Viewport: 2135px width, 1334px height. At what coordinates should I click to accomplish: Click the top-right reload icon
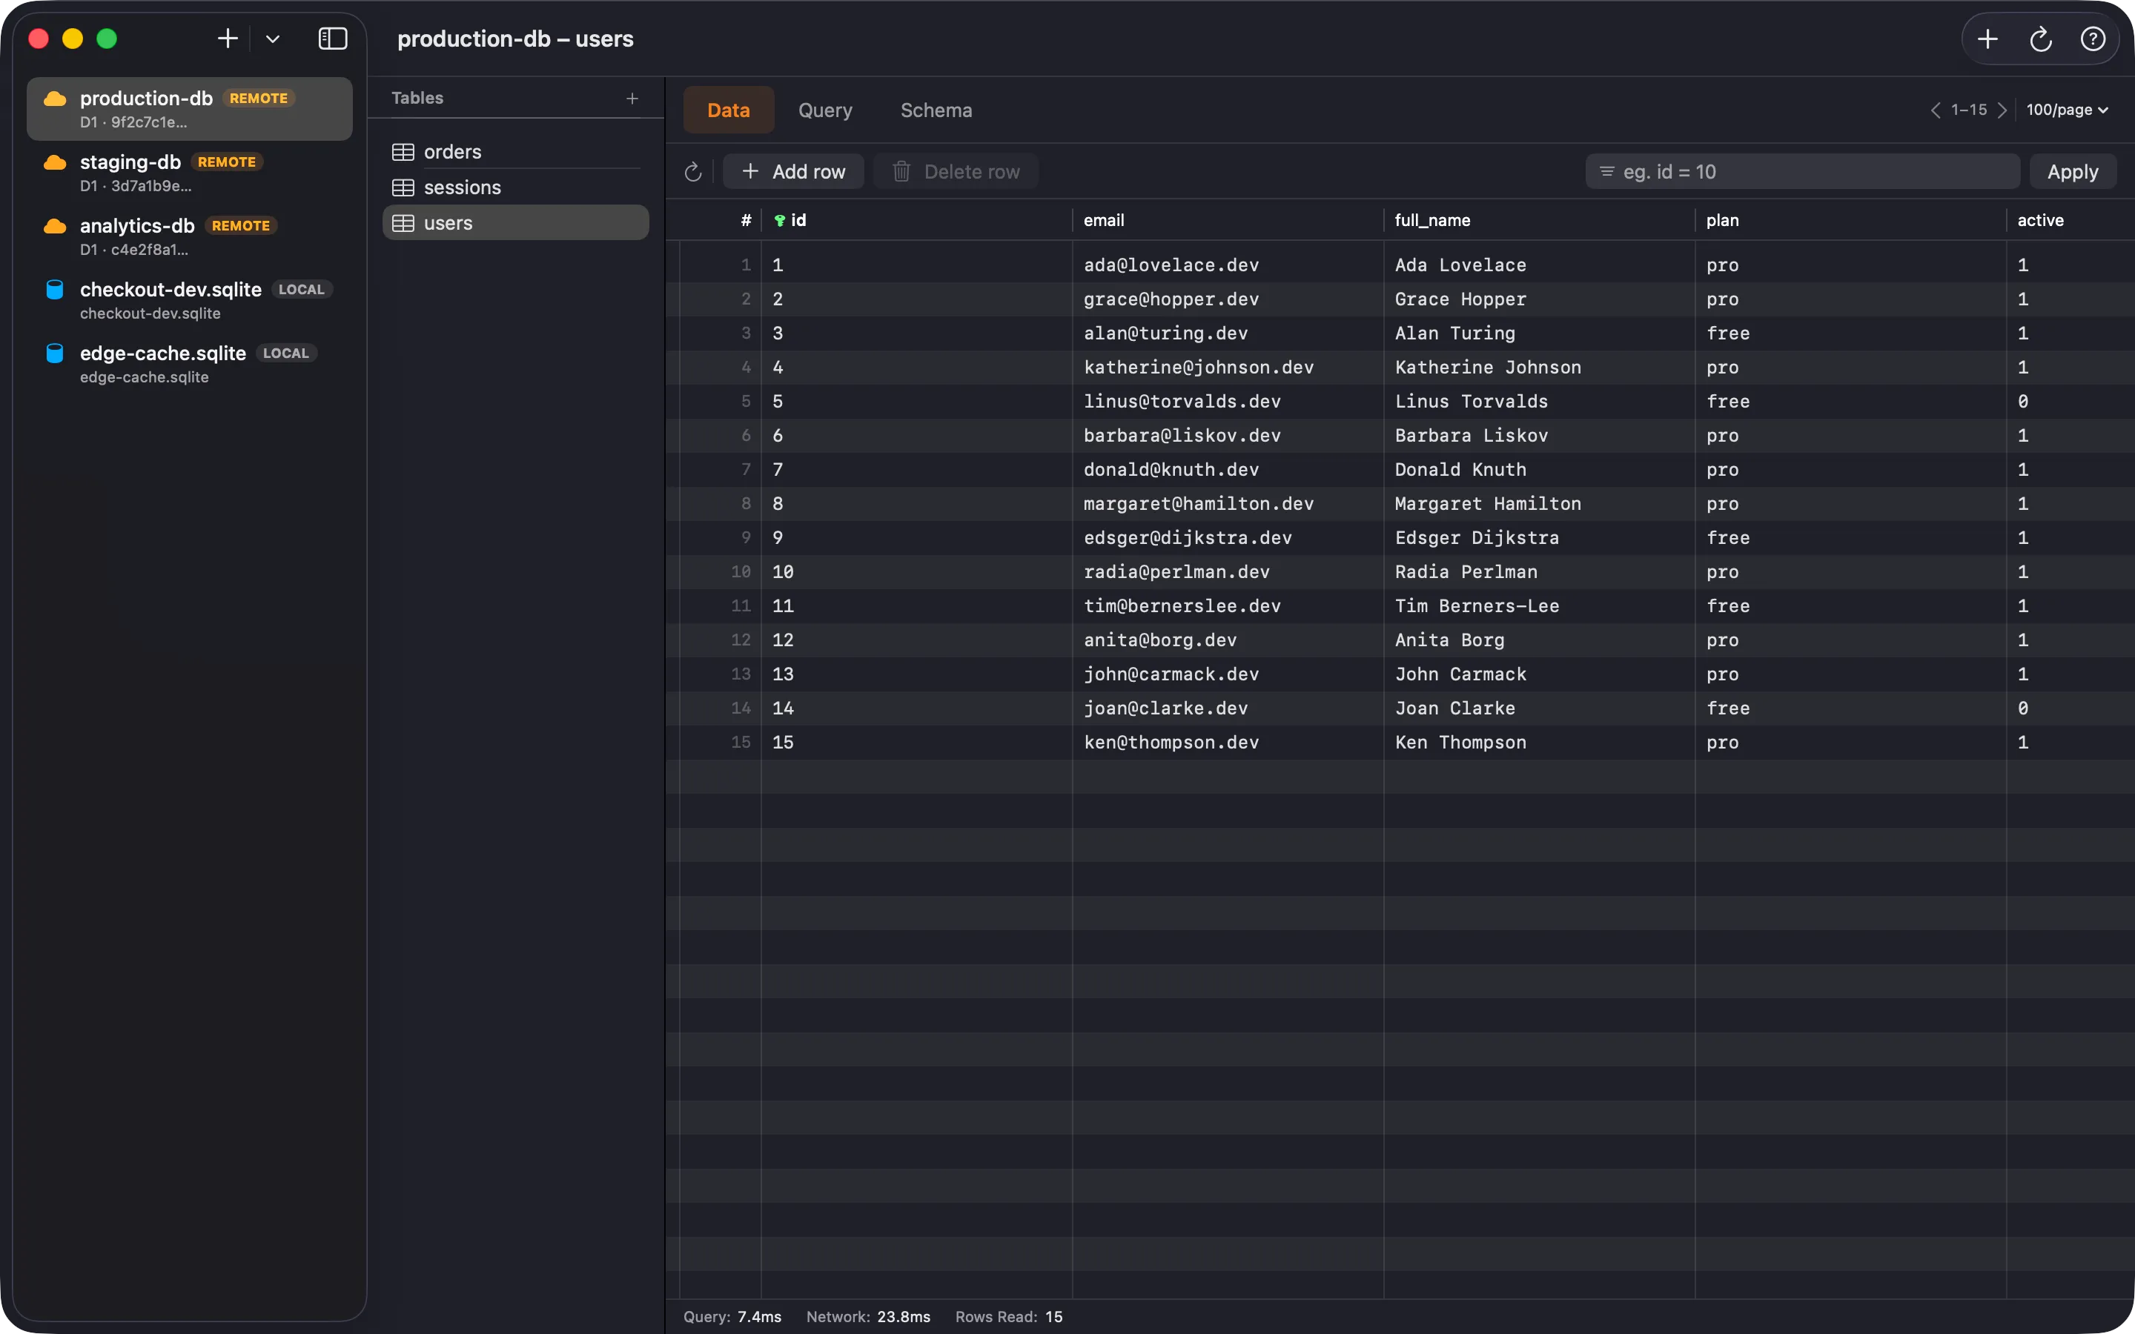tap(2041, 39)
